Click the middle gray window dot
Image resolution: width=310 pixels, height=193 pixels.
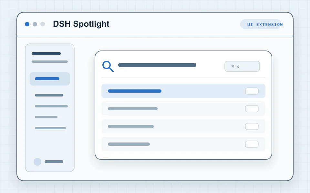coord(35,24)
